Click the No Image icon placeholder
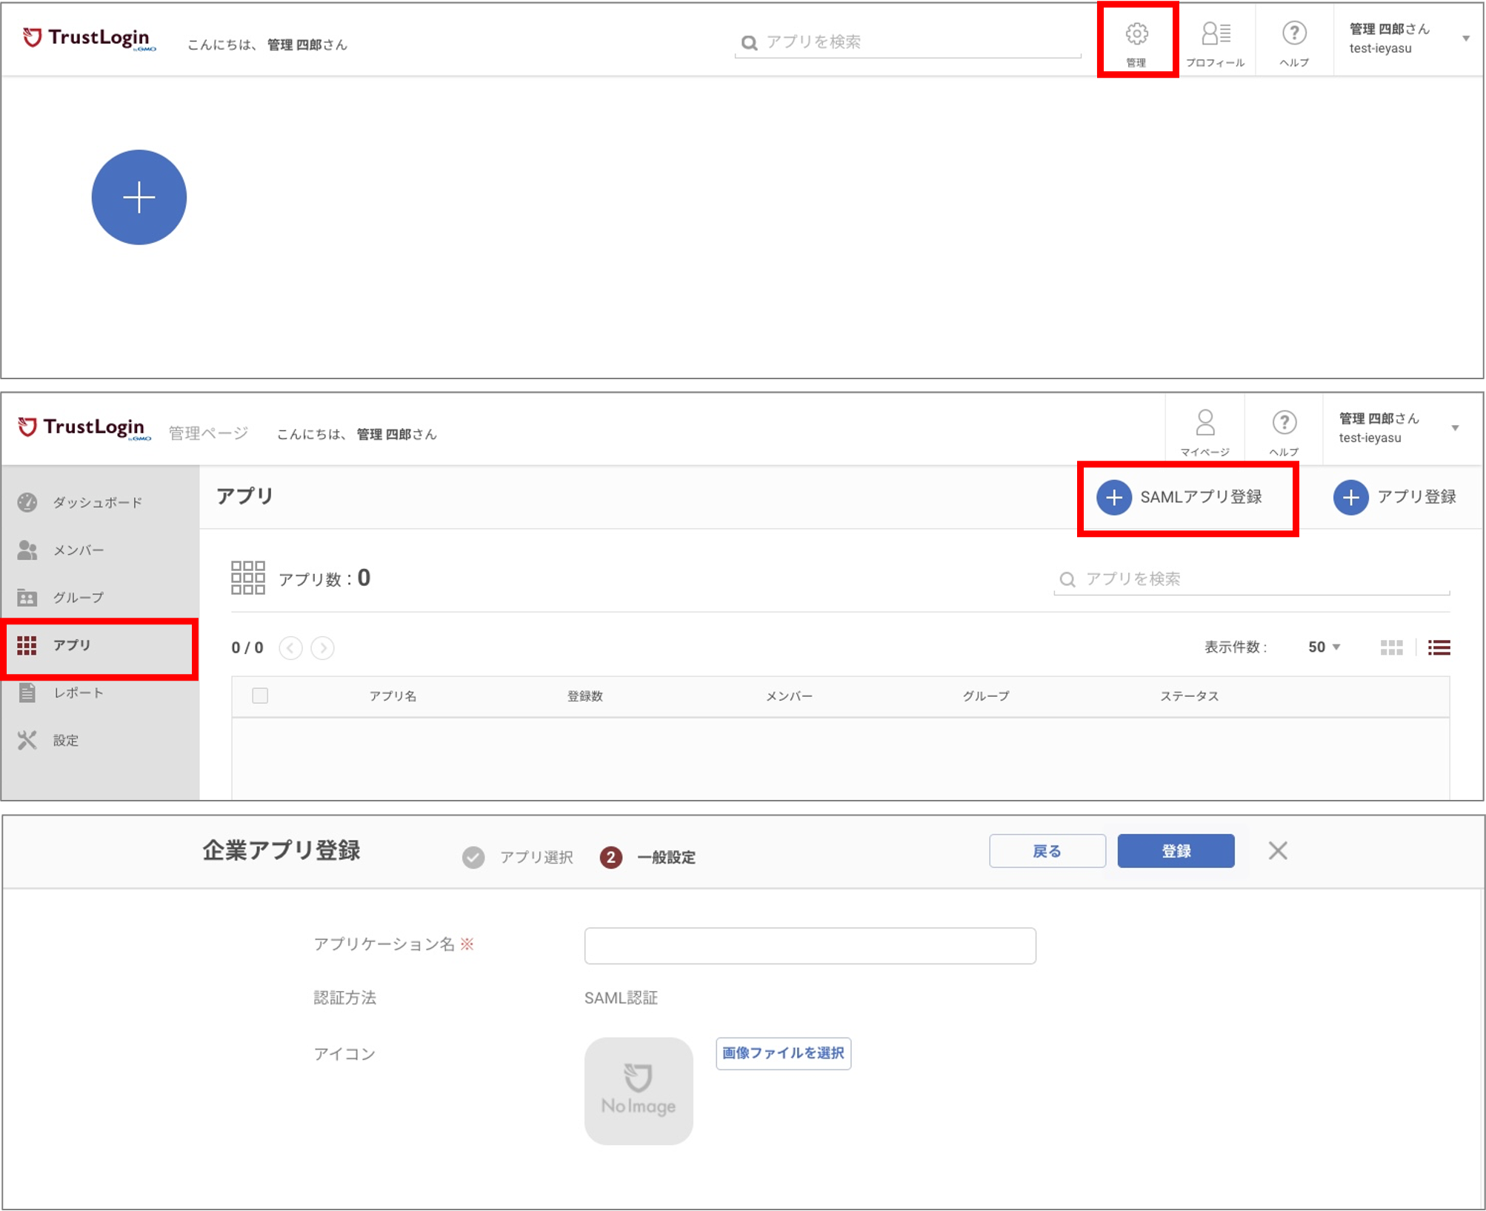Viewport: 1486px width, 1211px height. click(x=638, y=1090)
